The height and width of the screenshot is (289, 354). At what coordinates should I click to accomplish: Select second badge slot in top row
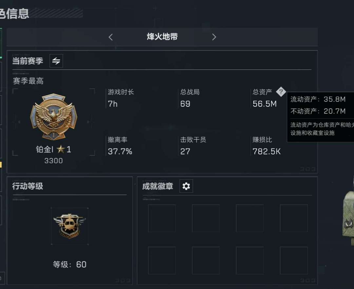coord(206,218)
